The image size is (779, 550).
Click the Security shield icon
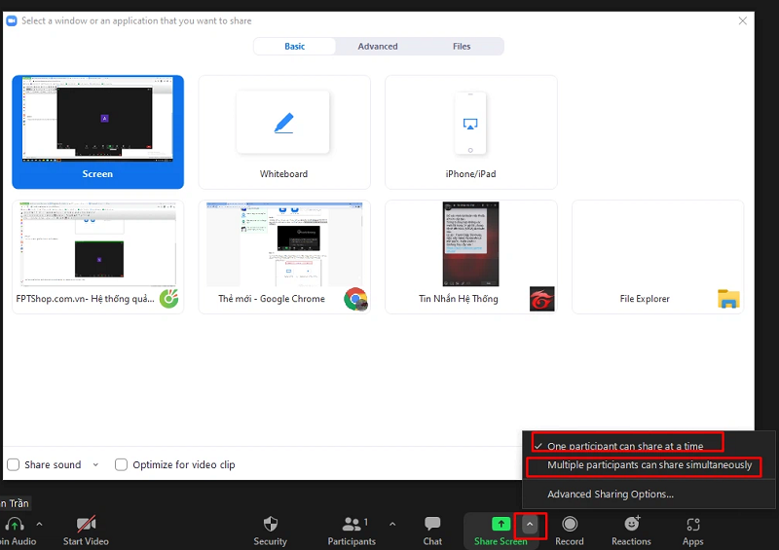270,525
